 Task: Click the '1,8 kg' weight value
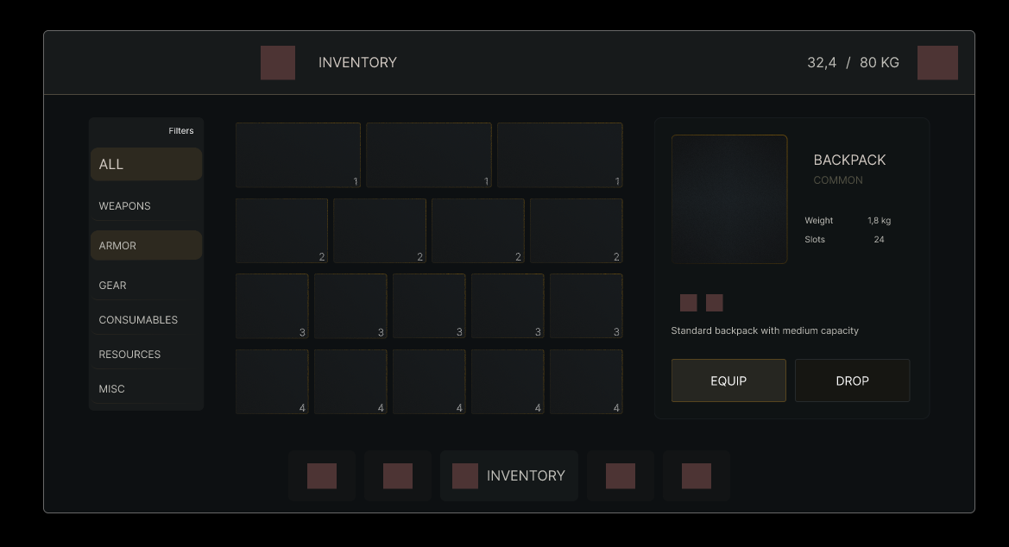point(879,220)
